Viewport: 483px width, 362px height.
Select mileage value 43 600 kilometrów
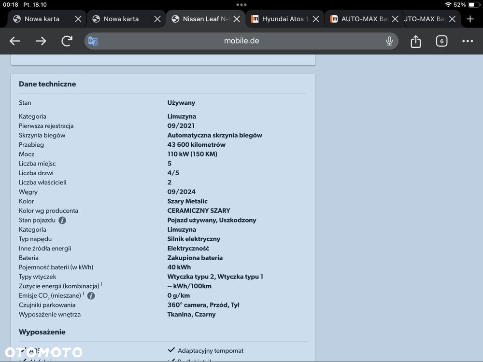click(196, 145)
